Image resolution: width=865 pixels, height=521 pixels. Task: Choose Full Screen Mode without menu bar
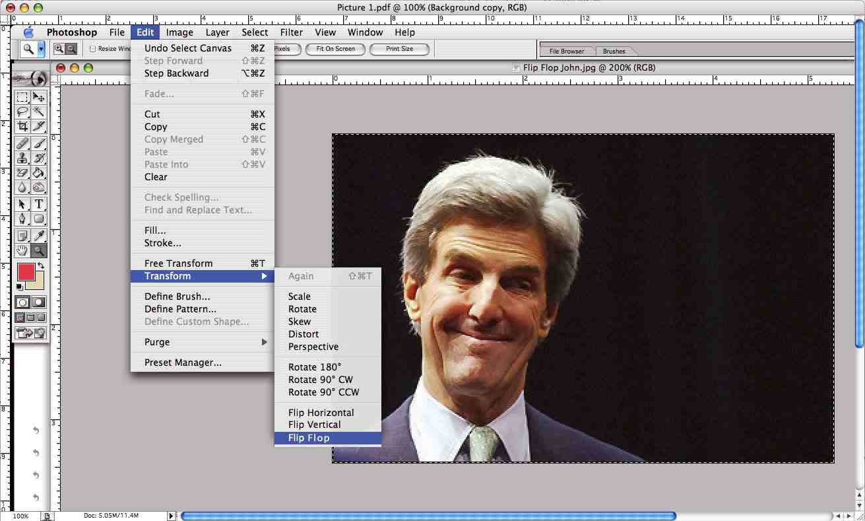pos(41,318)
